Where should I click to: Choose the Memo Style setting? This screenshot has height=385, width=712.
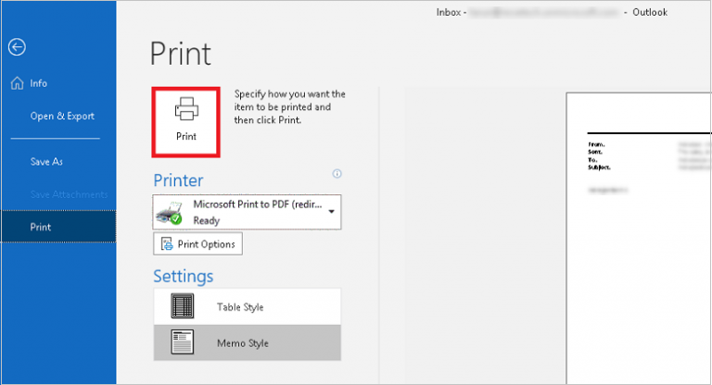click(247, 342)
